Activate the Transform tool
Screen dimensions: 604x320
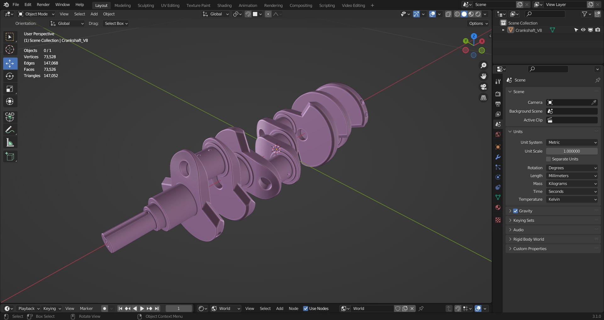pos(10,102)
